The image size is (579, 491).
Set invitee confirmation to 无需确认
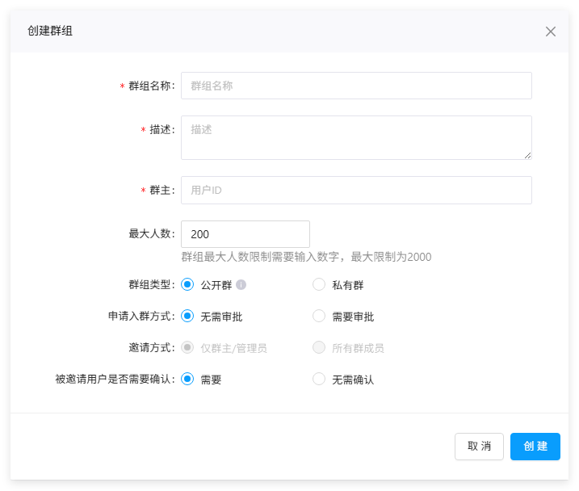point(319,380)
